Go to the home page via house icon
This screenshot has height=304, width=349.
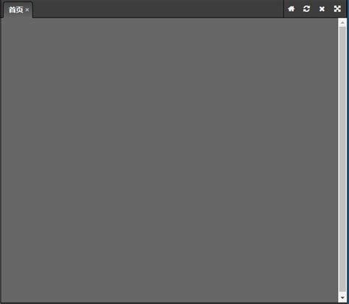pyautogui.click(x=291, y=9)
